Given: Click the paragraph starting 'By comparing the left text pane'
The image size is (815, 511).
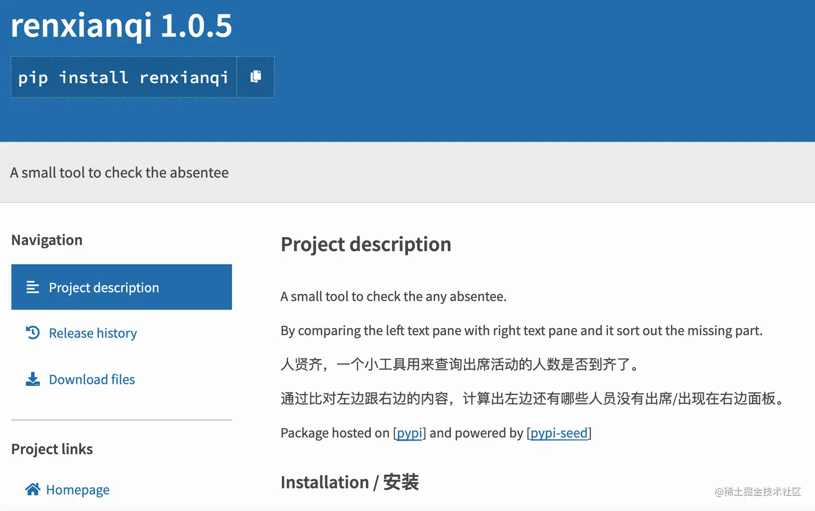Looking at the screenshot, I should point(522,330).
